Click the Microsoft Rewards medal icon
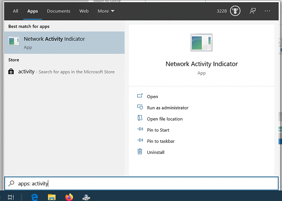The height and width of the screenshot is (201, 282). click(235, 11)
